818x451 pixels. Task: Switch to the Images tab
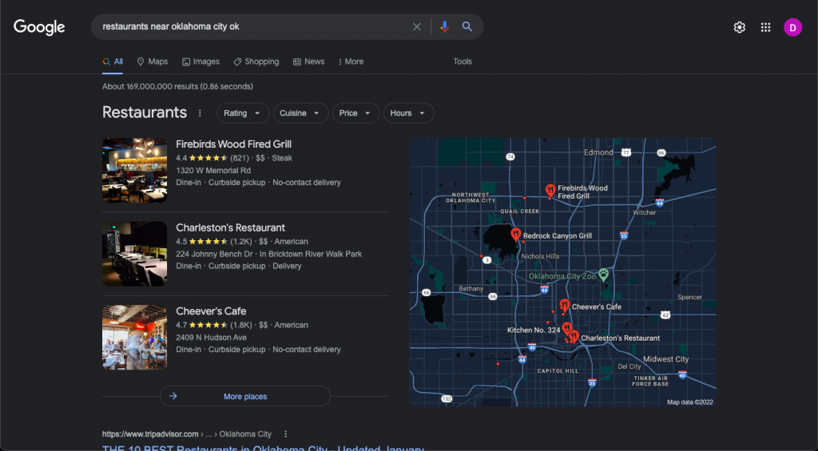[x=201, y=61]
